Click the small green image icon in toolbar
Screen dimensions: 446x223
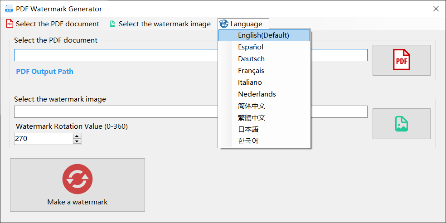tap(113, 24)
